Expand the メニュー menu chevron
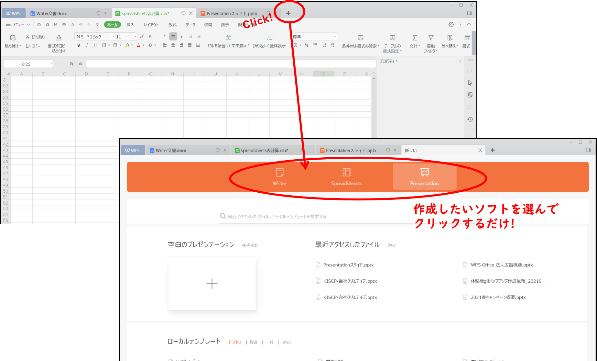597x361 pixels. (28, 25)
